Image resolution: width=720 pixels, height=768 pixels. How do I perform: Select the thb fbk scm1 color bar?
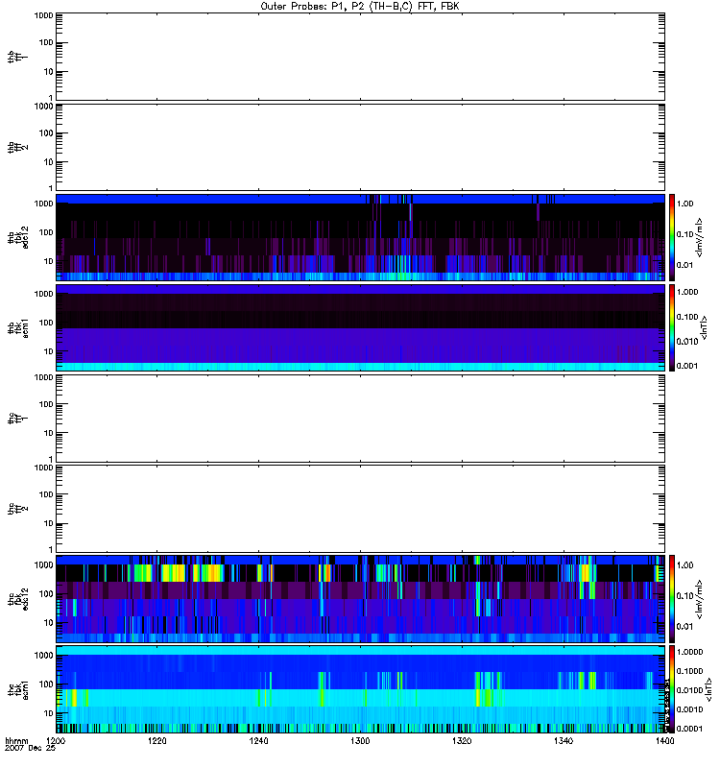tap(672, 327)
